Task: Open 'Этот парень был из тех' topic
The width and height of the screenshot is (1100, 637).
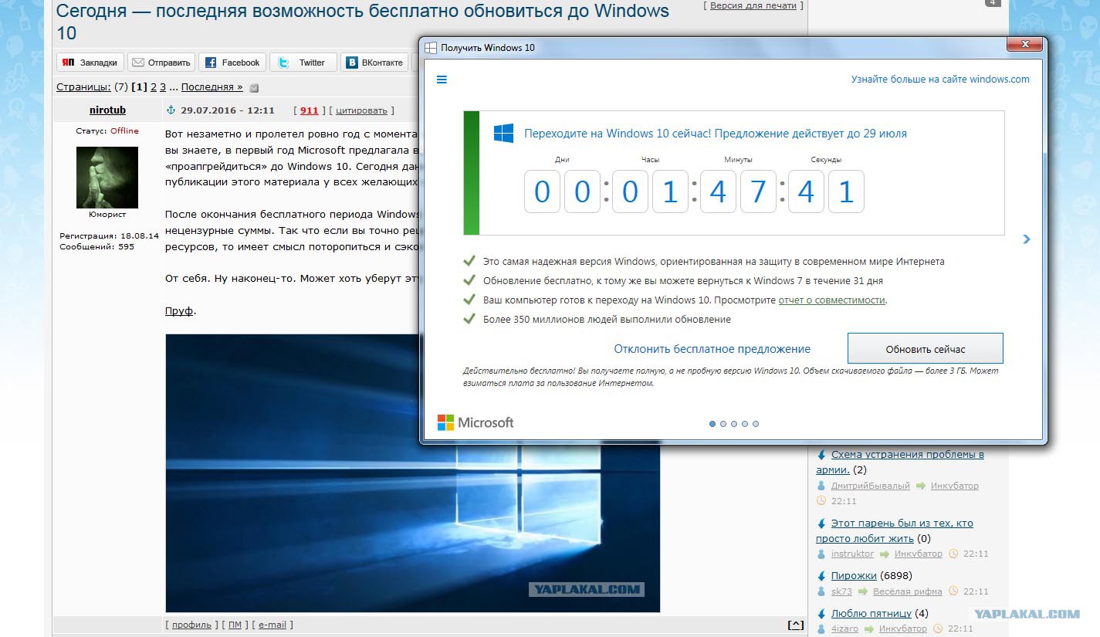Action: click(x=895, y=530)
